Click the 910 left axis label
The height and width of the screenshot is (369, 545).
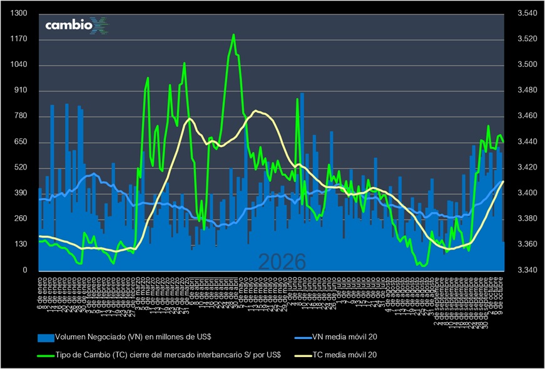point(21,91)
